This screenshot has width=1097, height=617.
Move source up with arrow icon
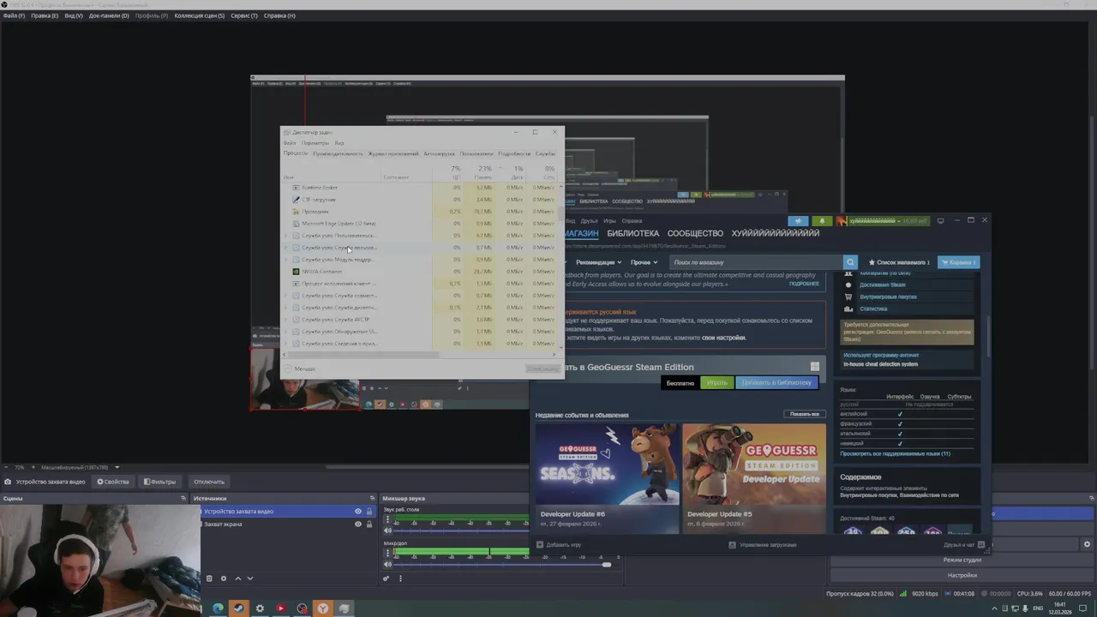pos(238,578)
